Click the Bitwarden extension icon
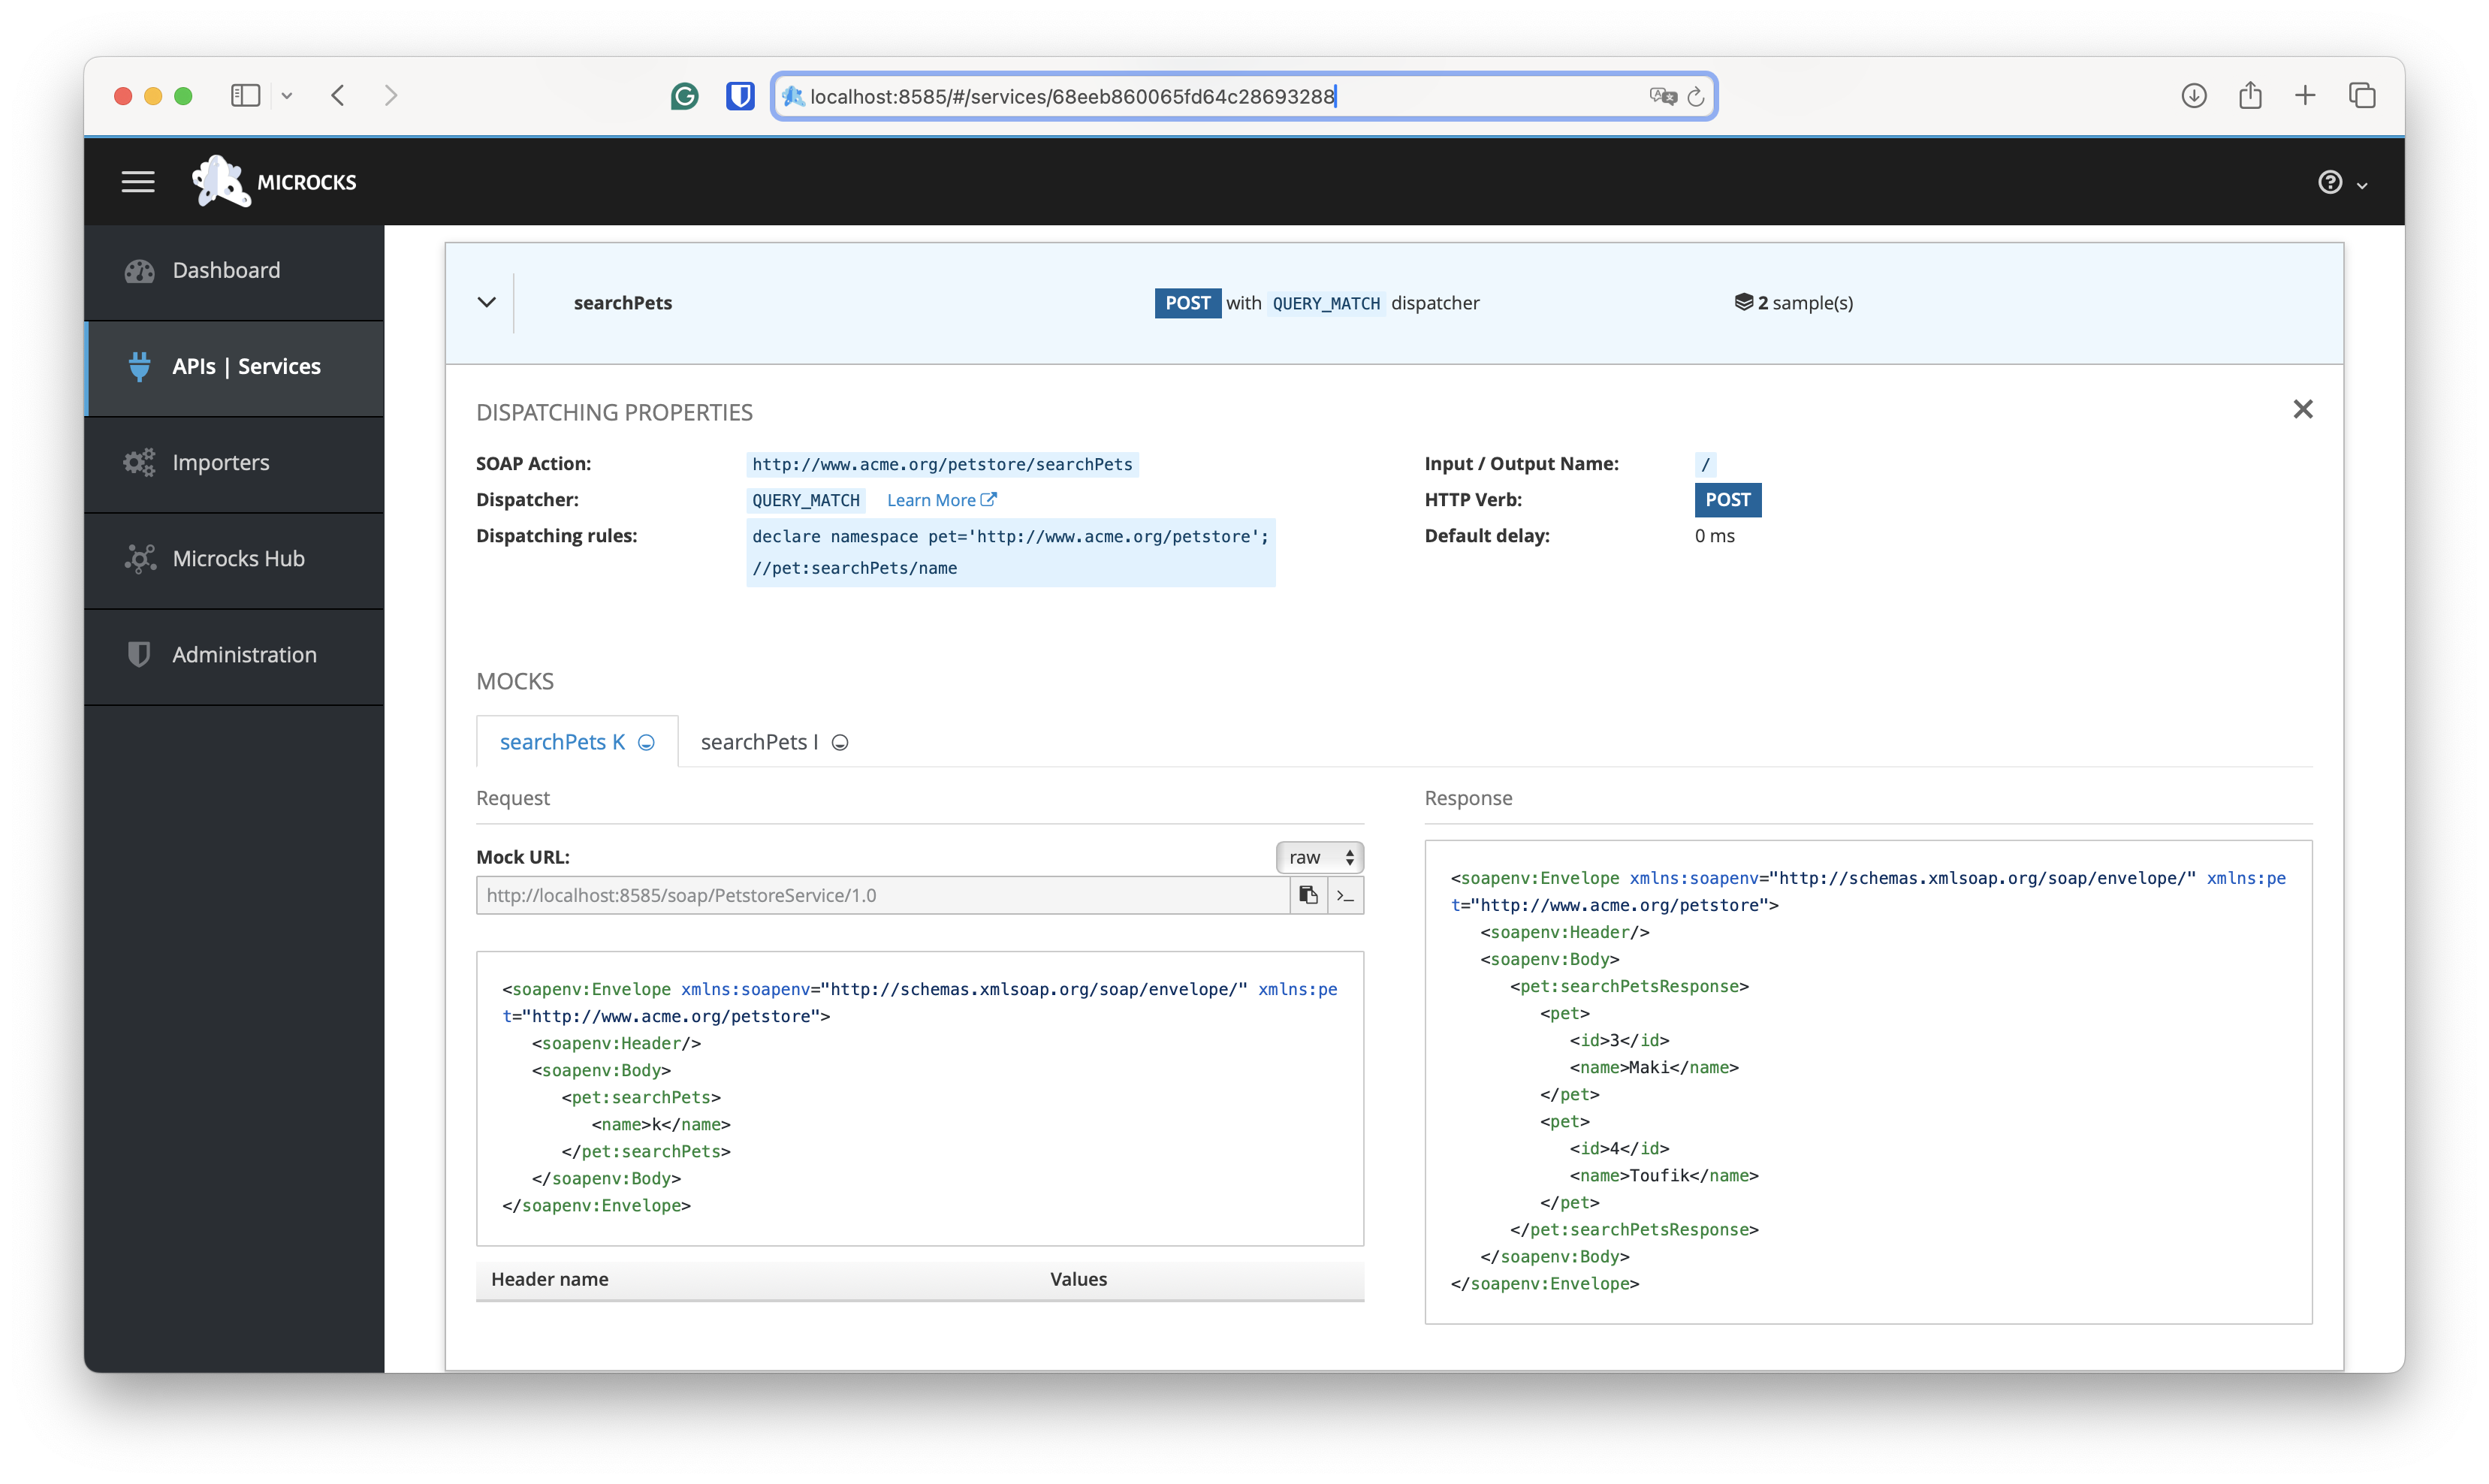 (740, 96)
